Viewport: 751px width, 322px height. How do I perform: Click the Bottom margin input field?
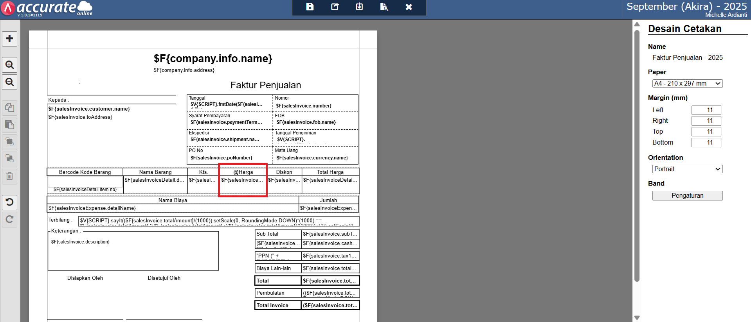click(x=706, y=143)
